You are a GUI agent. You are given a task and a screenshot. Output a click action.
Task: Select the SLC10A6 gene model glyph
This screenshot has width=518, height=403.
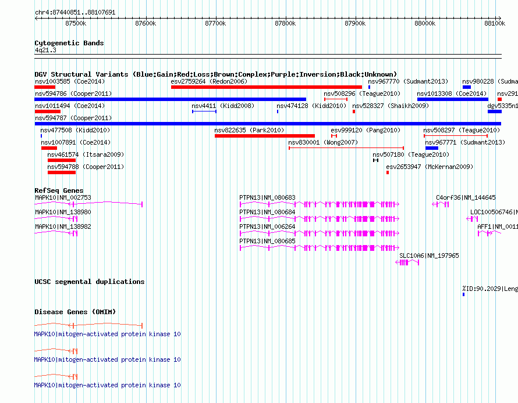click(407, 262)
